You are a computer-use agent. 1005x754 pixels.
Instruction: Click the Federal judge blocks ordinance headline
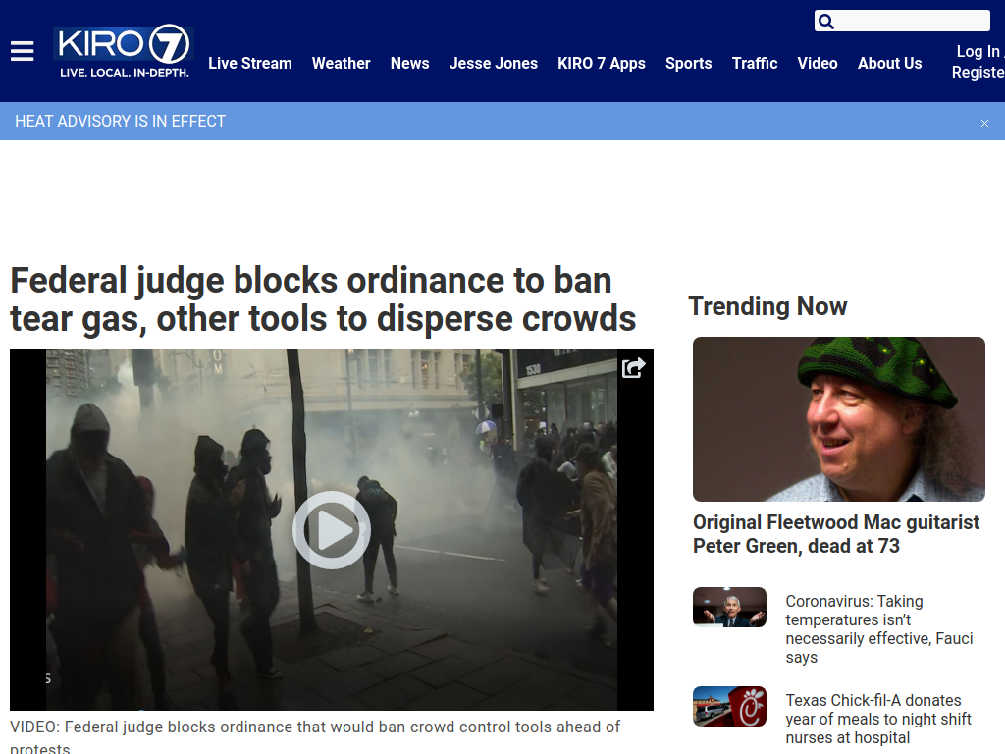323,299
